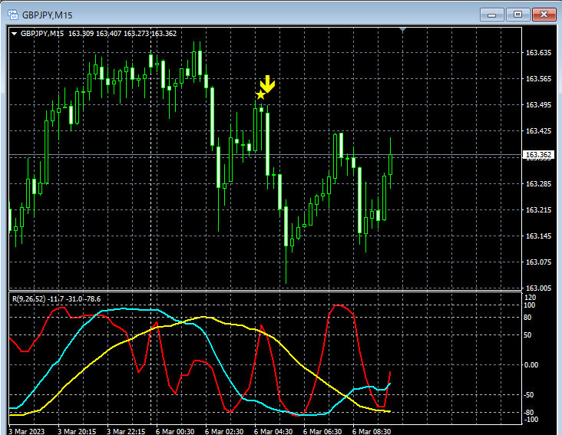Click time axis label 6 Mar 06:30
Screen dimensions: 562x435
click(322, 431)
